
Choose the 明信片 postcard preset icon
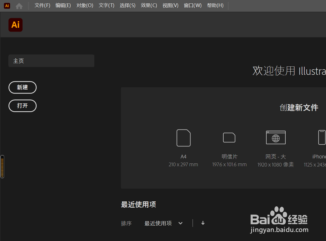pos(229,138)
